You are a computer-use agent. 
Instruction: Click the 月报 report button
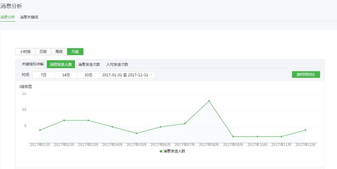pyautogui.click(x=75, y=51)
